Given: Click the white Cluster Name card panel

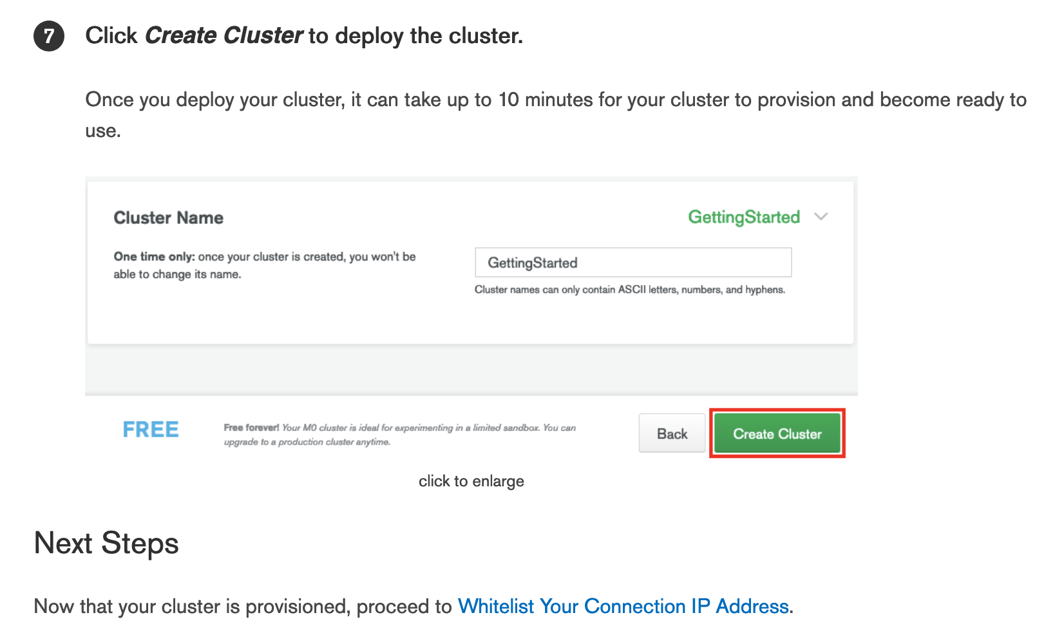Looking at the screenshot, I should tap(470, 262).
